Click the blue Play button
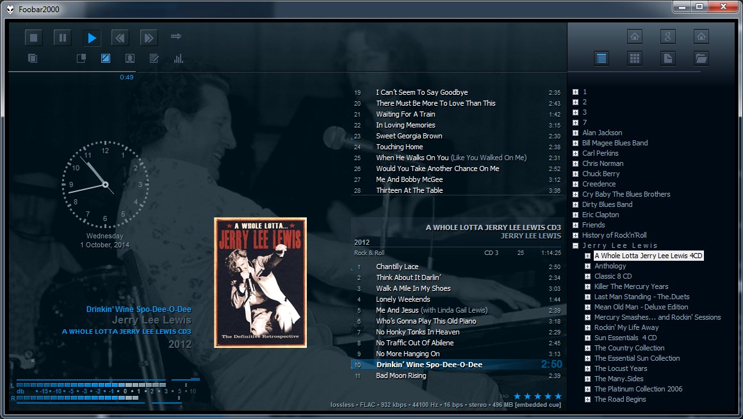 (92, 38)
